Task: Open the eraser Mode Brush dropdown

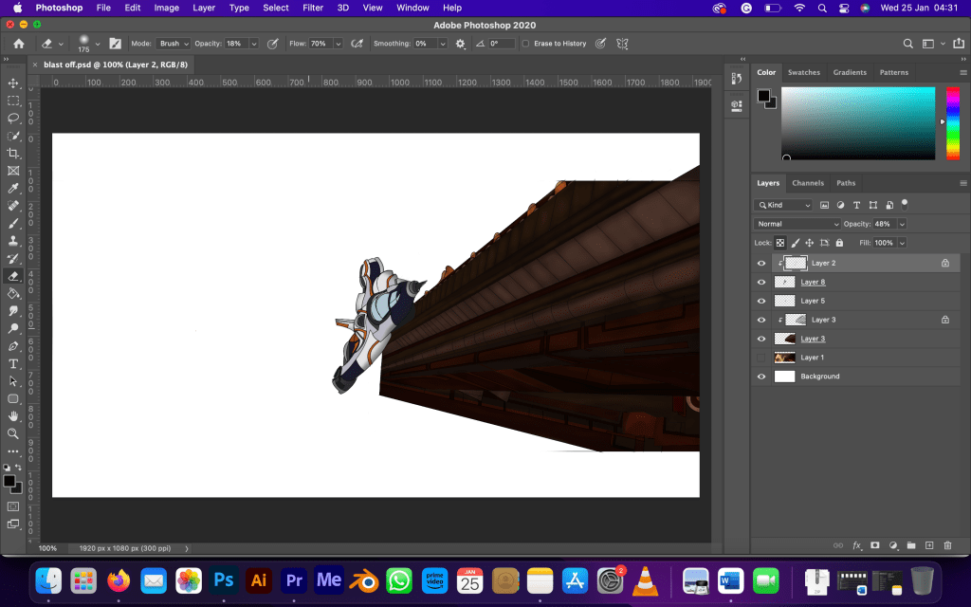Action: click(174, 44)
